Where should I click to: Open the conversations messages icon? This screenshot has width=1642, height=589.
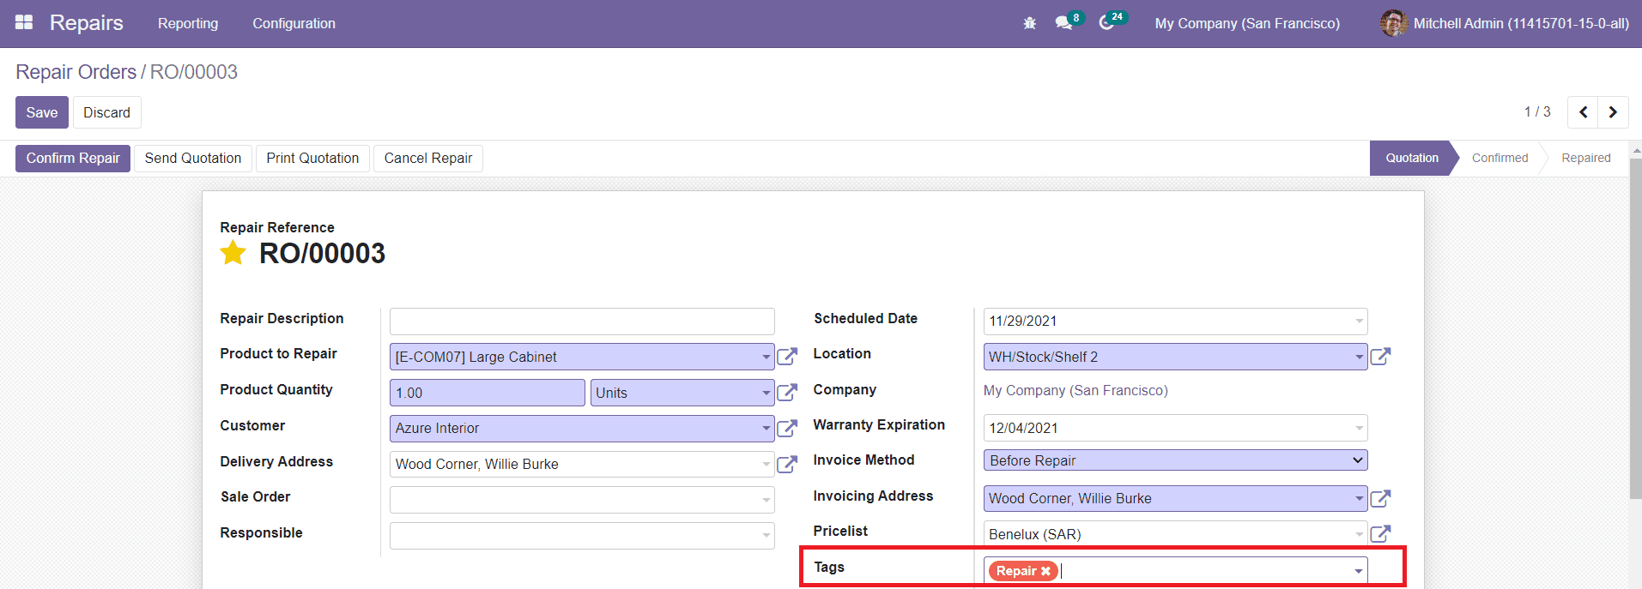[1064, 23]
